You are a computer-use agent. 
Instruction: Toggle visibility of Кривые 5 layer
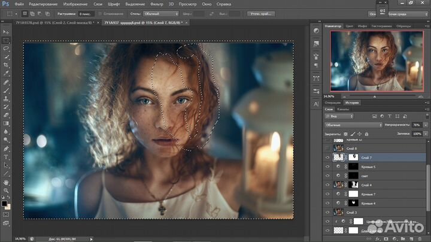click(x=327, y=166)
